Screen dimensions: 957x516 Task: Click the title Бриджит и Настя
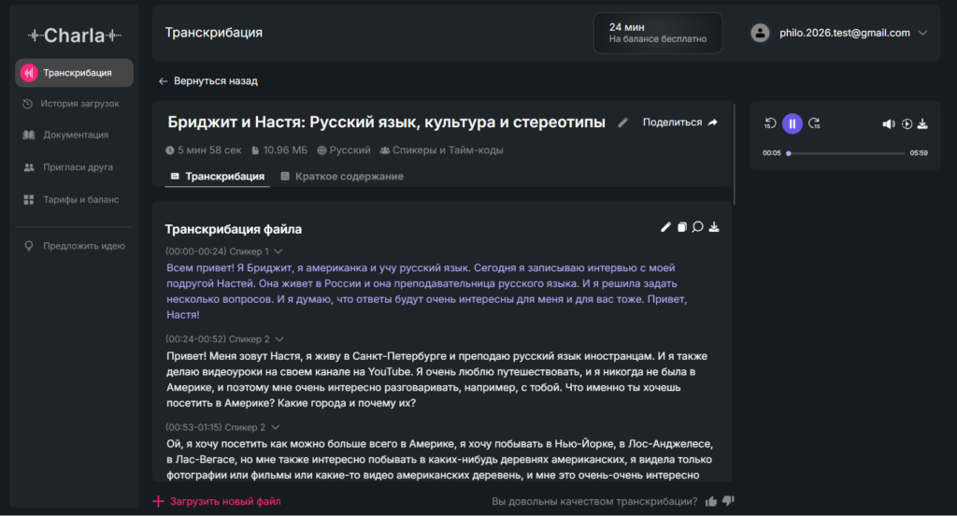[x=386, y=122]
